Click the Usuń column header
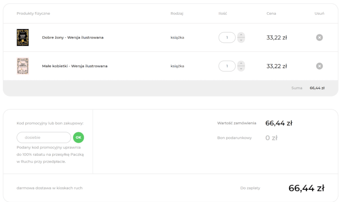 coord(319,14)
